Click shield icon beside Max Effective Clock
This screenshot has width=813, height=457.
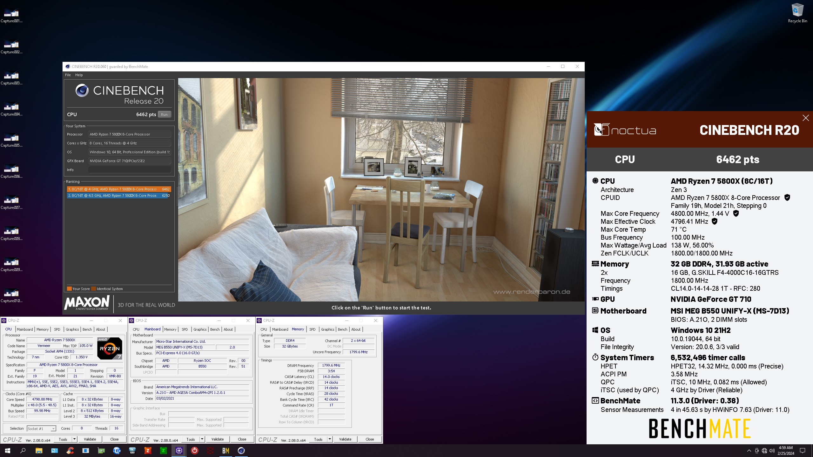pos(715,221)
